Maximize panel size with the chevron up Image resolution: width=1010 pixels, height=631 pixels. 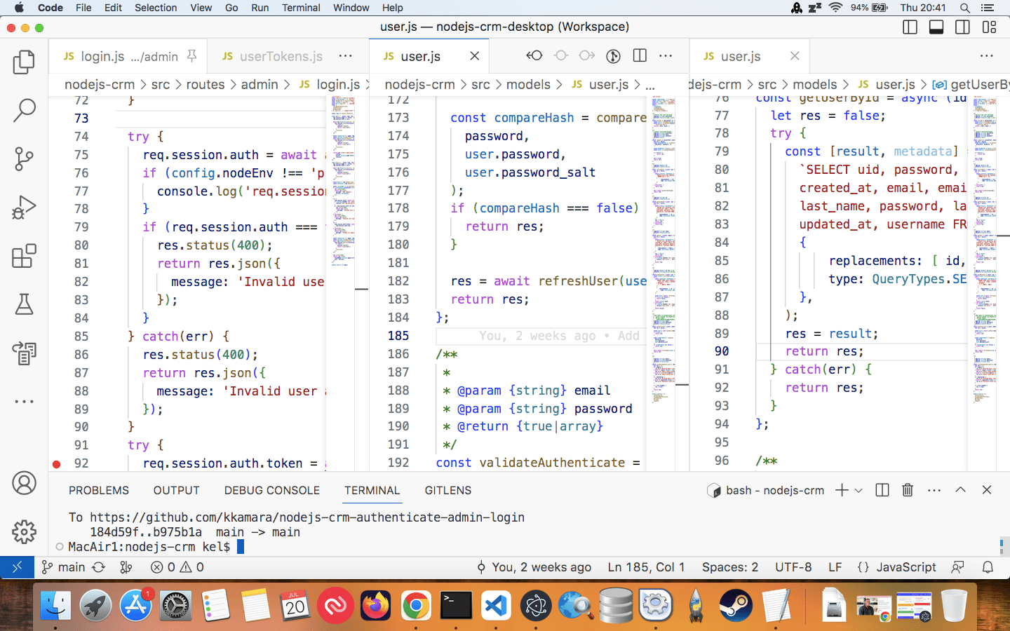tap(960, 490)
